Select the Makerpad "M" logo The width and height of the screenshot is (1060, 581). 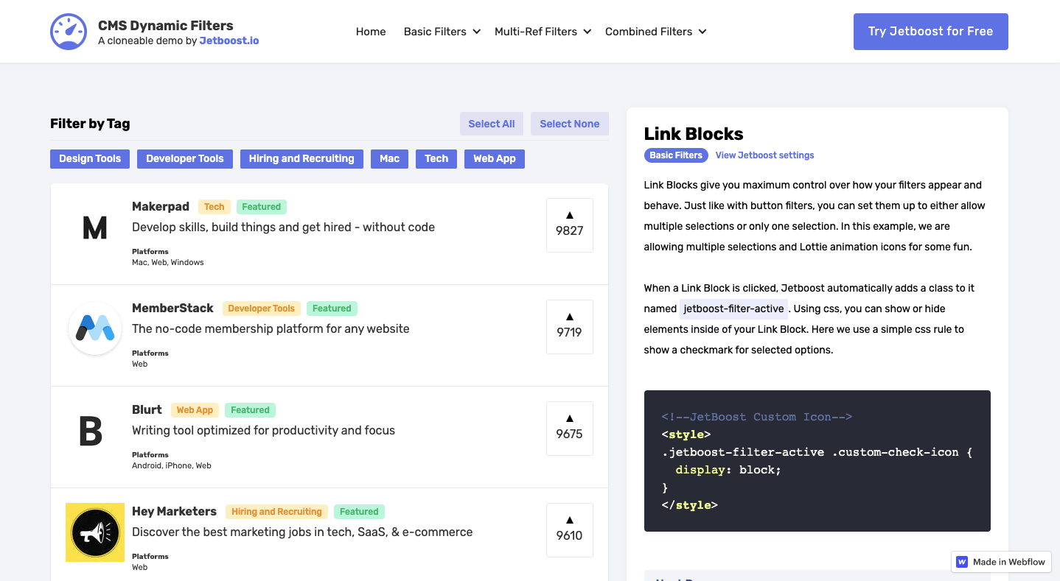click(x=94, y=228)
